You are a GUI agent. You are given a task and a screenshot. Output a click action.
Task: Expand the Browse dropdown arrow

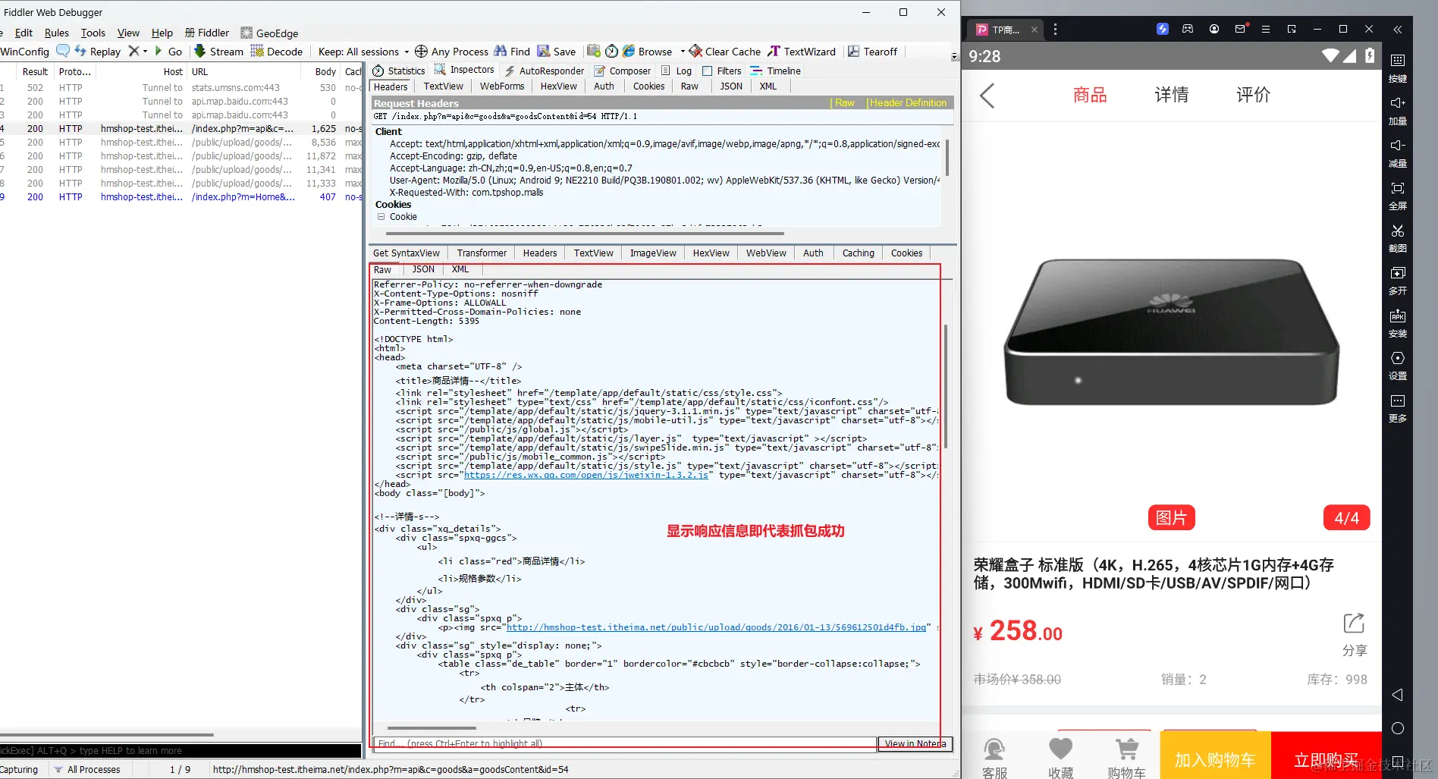tap(683, 52)
